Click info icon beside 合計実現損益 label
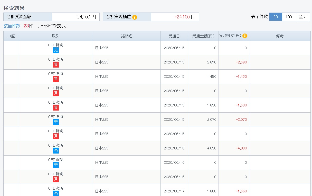The width and height of the screenshot is (312, 196). click(x=135, y=17)
